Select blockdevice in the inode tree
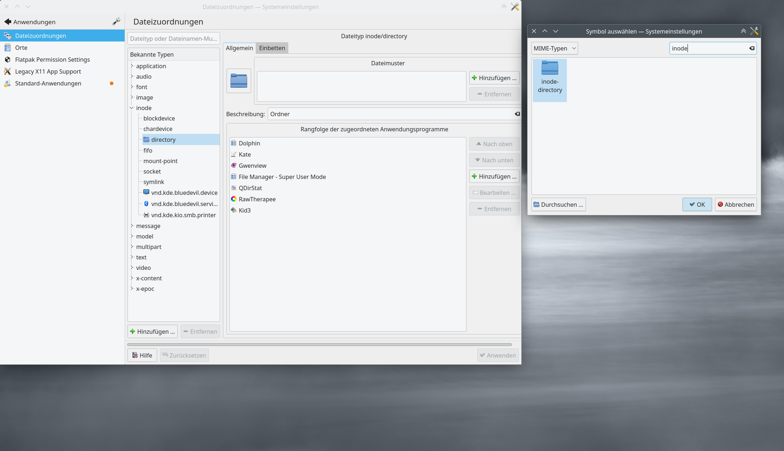 coord(159,118)
